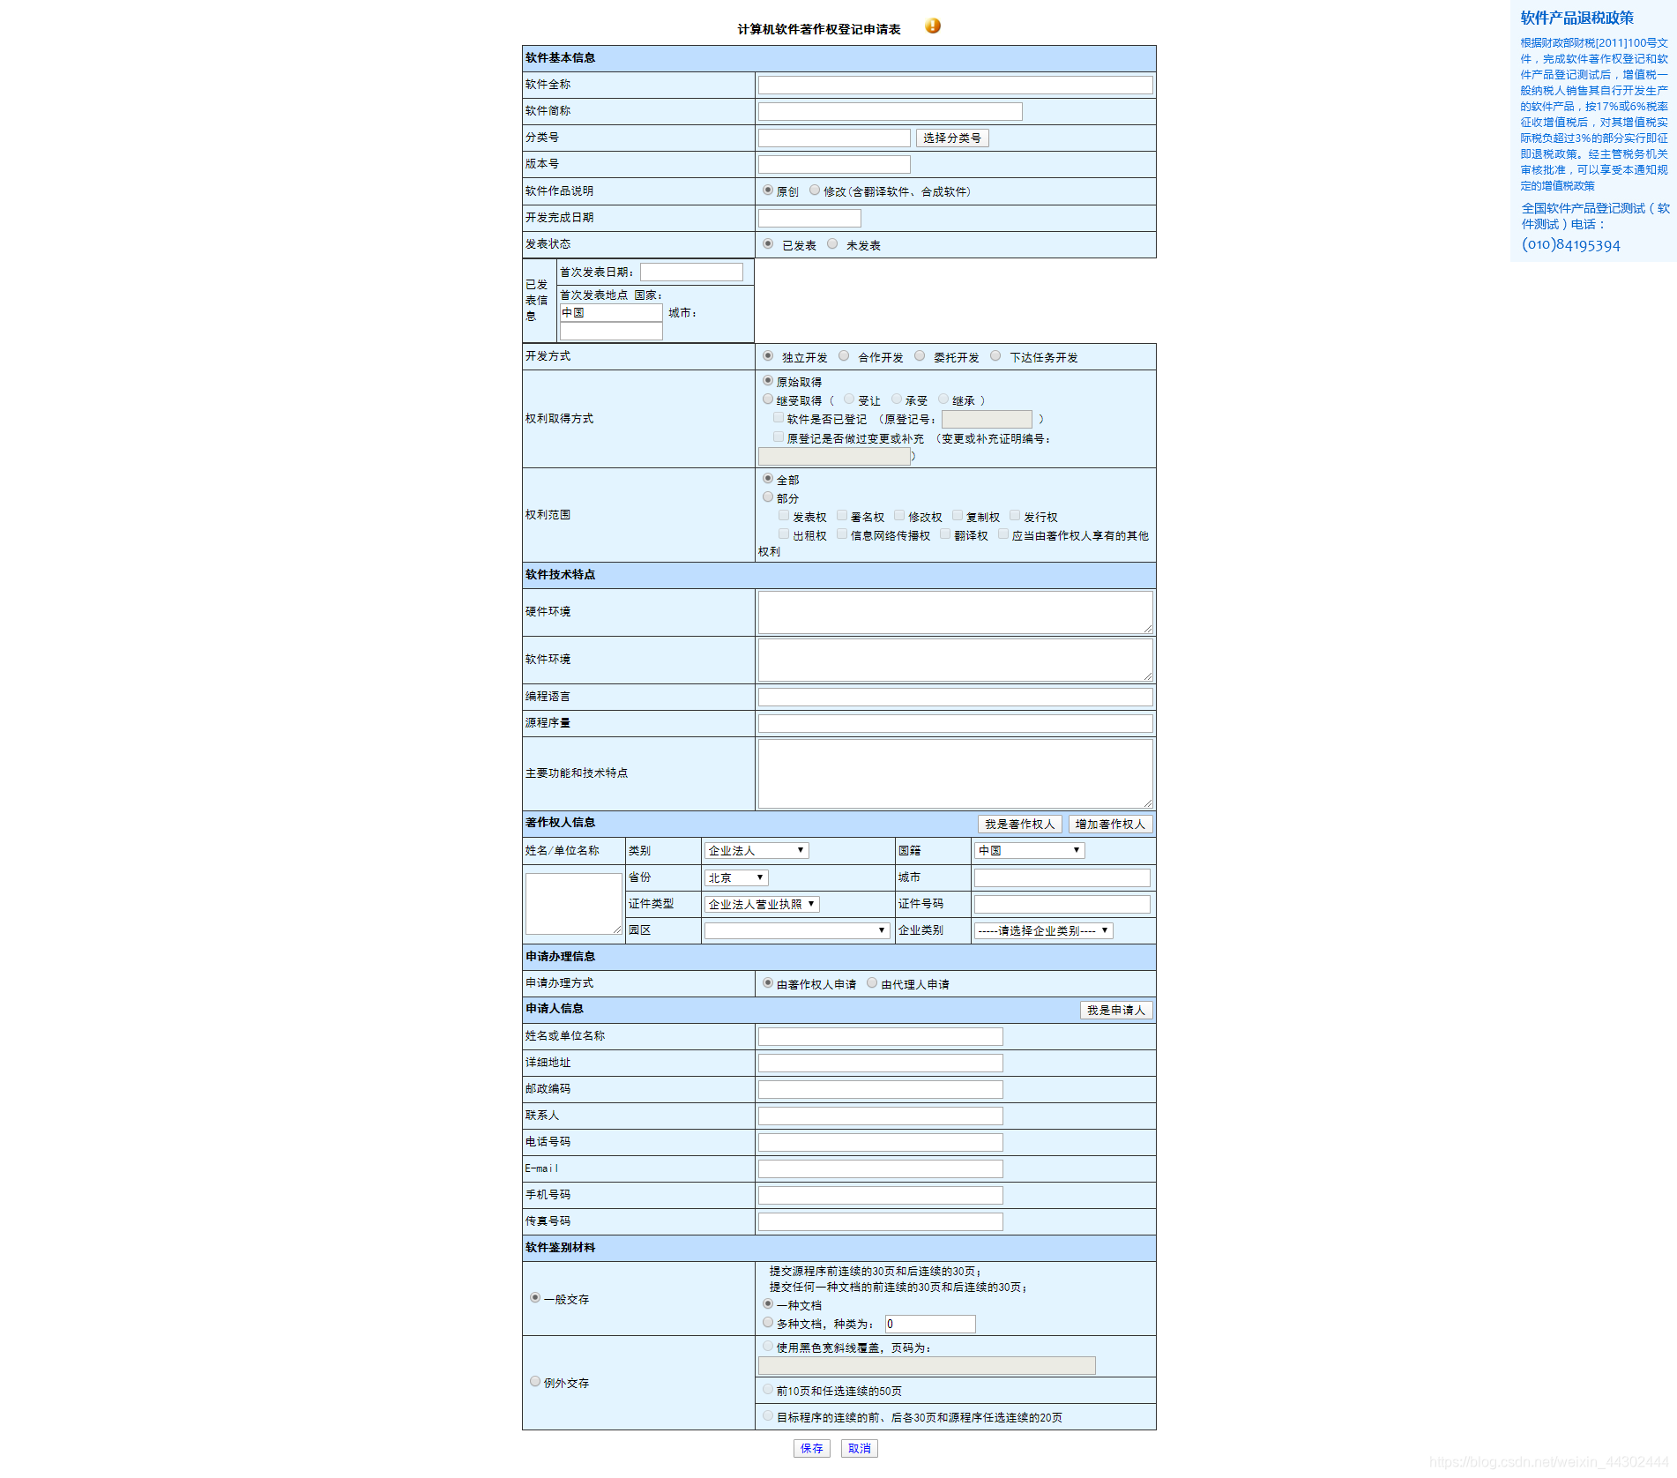Viewport: 1677px width, 1478px height.
Task: Tick the 复制权 checkbox
Action: tap(958, 516)
